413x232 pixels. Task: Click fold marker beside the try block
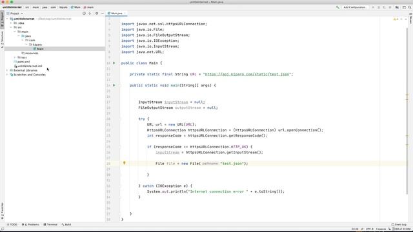pyautogui.click(x=120, y=119)
